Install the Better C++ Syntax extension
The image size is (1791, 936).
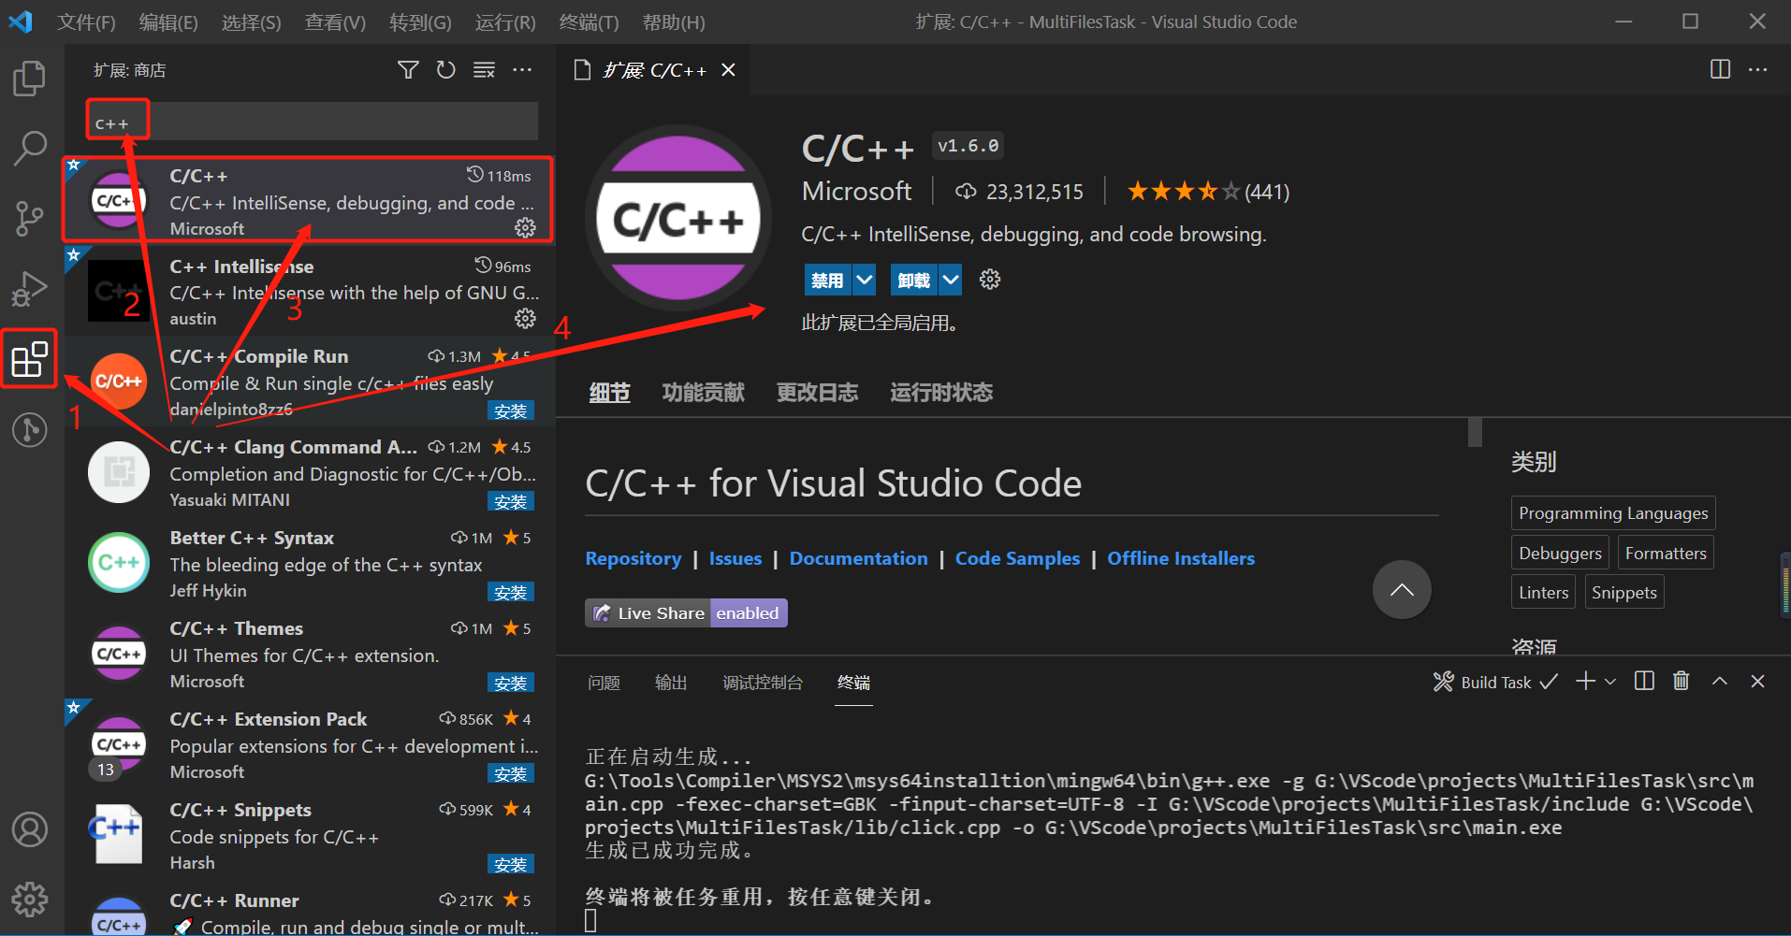(511, 593)
